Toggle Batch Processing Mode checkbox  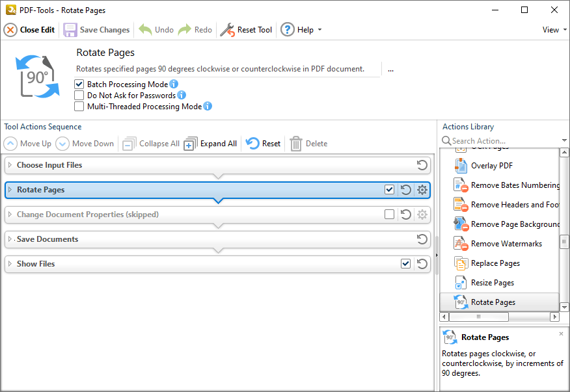point(79,85)
